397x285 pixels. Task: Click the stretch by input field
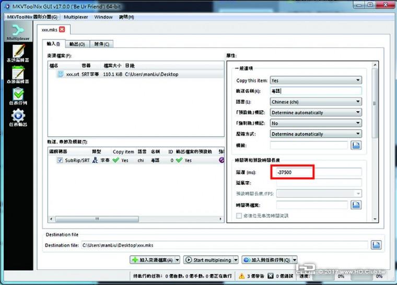tap(319, 183)
